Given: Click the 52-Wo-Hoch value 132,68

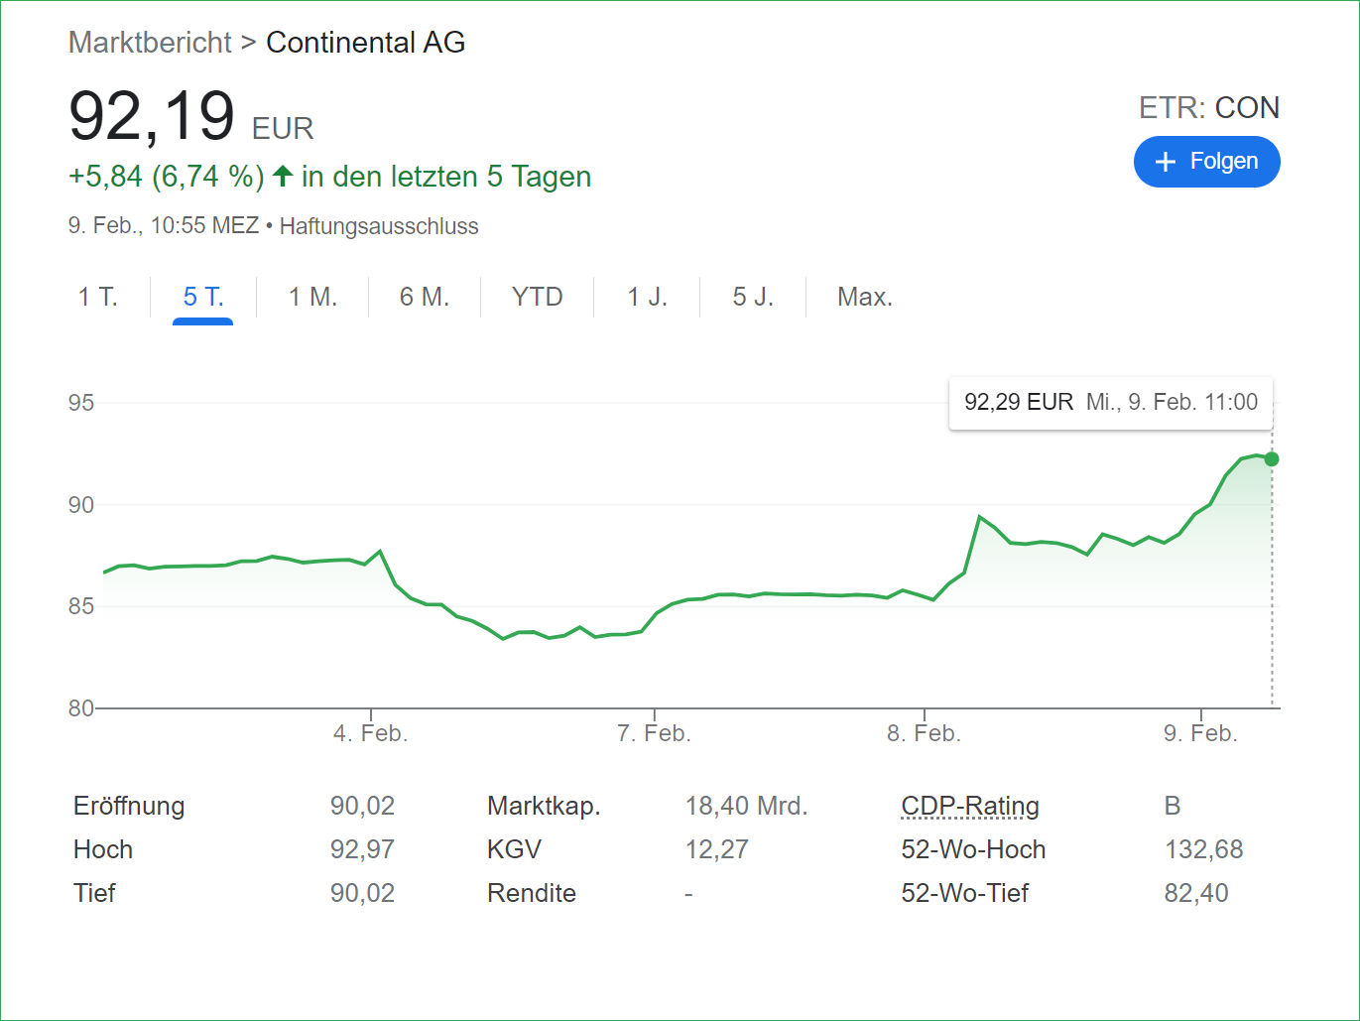Looking at the screenshot, I should (1203, 849).
